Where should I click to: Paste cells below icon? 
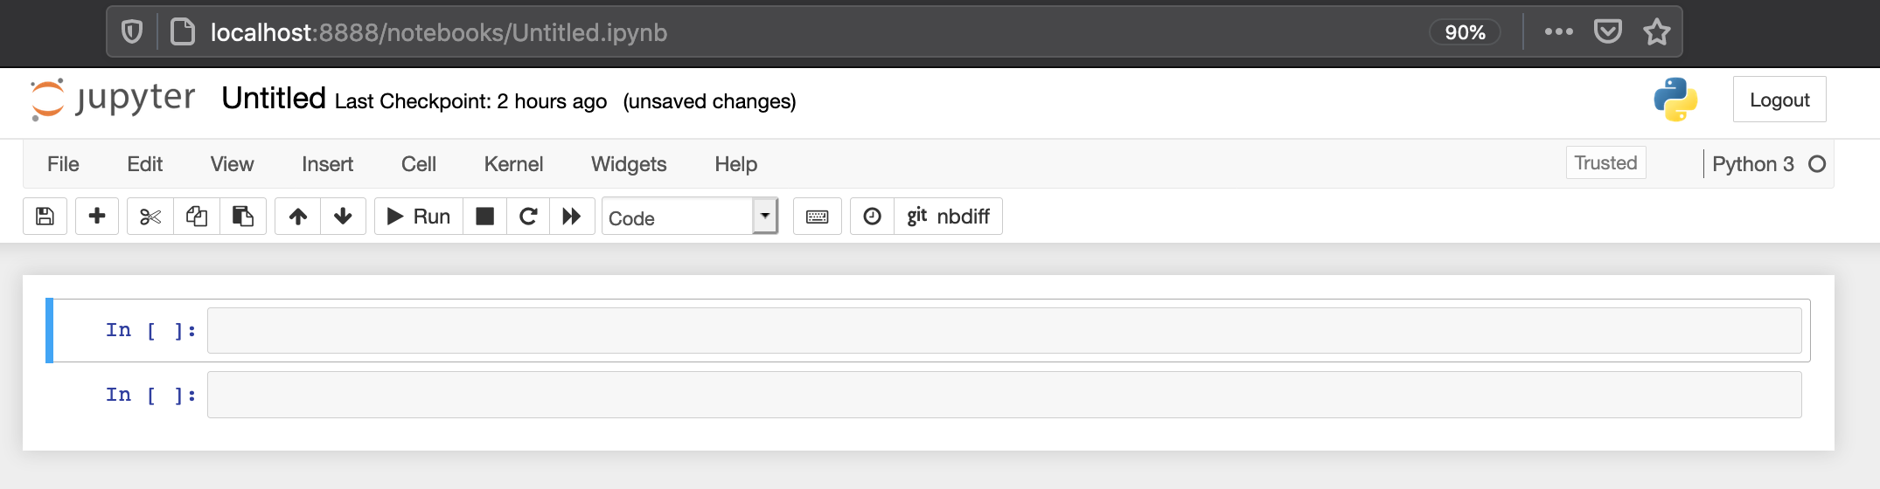(x=243, y=217)
